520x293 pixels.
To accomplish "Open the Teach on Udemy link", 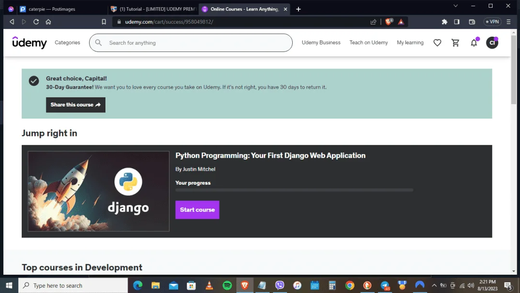I will (368, 42).
